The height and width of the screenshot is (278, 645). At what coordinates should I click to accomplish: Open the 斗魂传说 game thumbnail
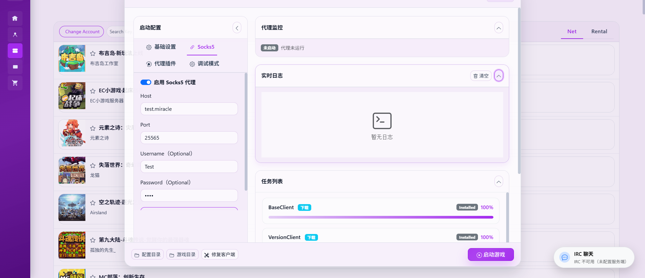point(72,245)
